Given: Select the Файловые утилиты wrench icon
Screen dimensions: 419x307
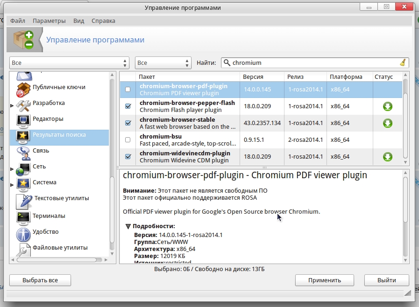Looking at the screenshot, I should click(x=23, y=250).
